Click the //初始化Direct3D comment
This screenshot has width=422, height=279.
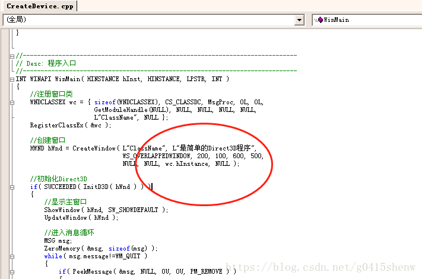click(58, 179)
